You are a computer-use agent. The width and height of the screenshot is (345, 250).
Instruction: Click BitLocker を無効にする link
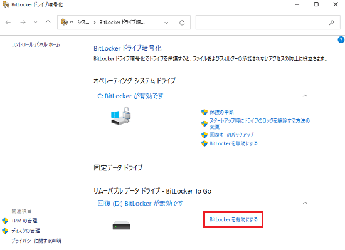pos(233,143)
